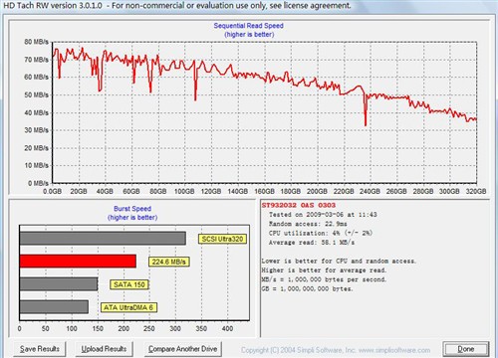Viewport: 498px width, 358px height.
Task: Click the SCSI Ultra320 yellow label
Action: (222, 239)
